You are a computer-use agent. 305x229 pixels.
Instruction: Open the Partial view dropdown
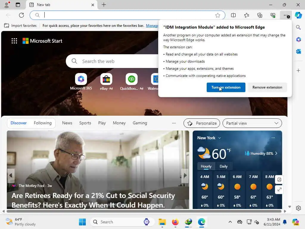click(252, 123)
